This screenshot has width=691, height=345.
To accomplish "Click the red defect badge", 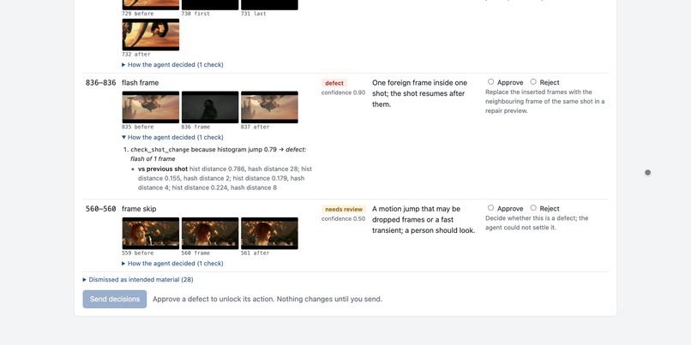I will (334, 83).
